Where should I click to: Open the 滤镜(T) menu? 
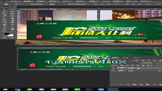click(94, 1)
